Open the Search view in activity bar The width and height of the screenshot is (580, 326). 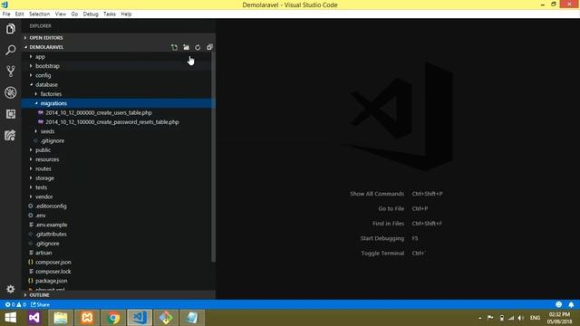[x=10, y=50]
